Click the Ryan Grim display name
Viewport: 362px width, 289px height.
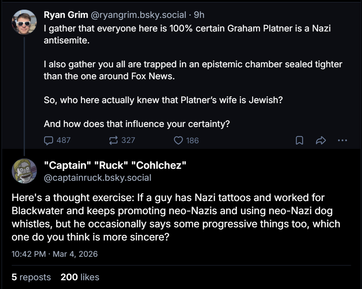(66, 15)
